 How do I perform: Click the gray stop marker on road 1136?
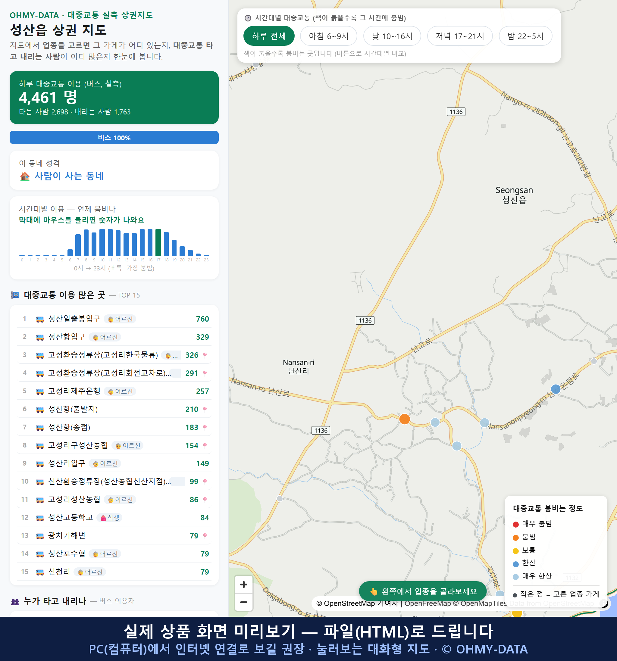click(280, 498)
